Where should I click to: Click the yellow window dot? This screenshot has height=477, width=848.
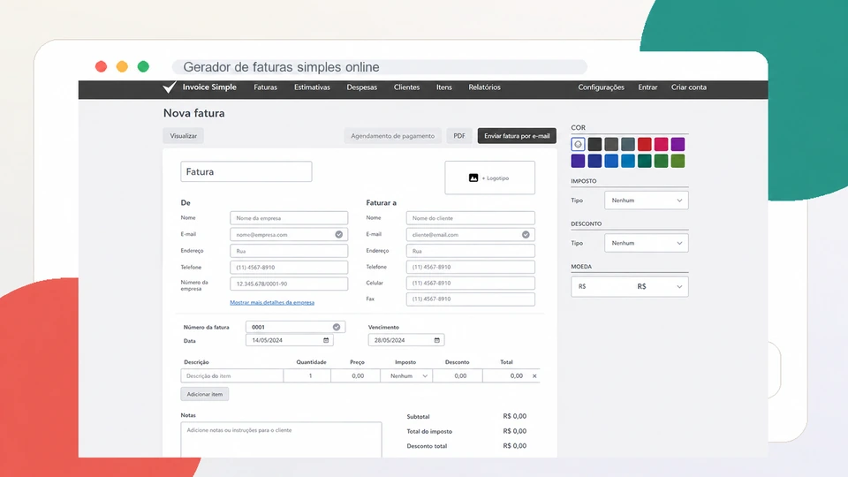[122, 66]
